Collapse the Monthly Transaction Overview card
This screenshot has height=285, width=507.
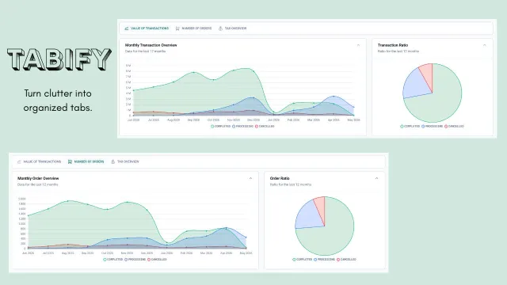point(358,45)
